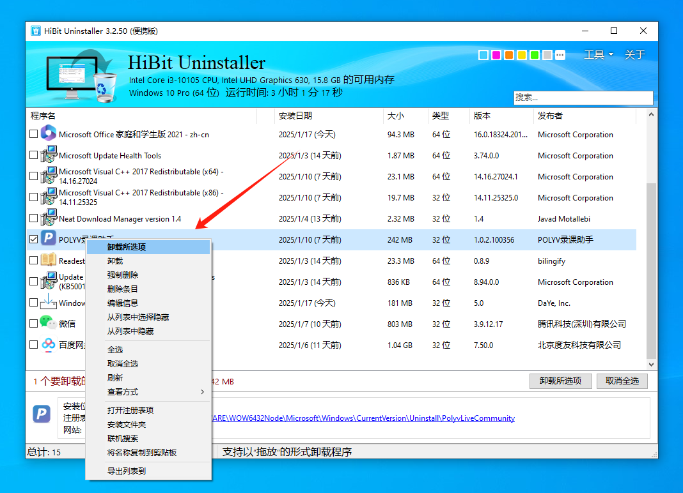Click the 取消全选 button

[621, 381]
